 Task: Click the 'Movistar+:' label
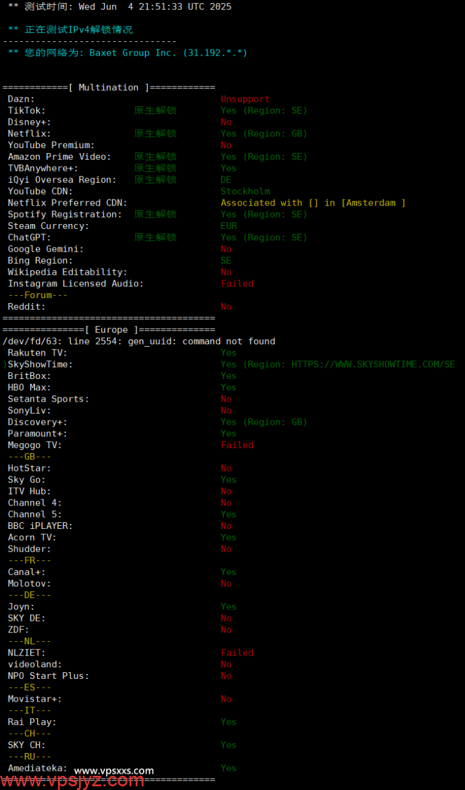[35, 699]
